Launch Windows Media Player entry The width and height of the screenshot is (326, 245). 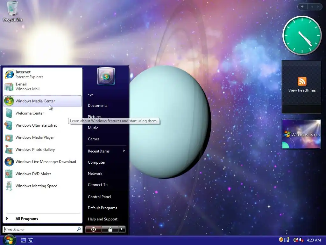(x=43, y=137)
